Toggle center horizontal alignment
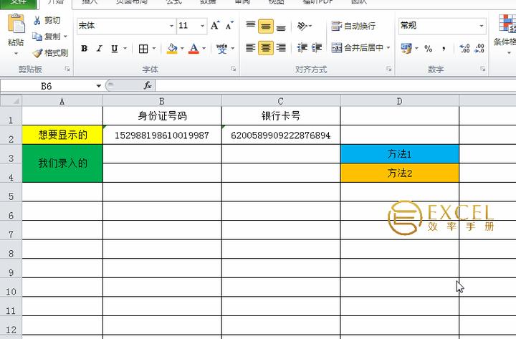The image size is (516, 339). pos(266,48)
